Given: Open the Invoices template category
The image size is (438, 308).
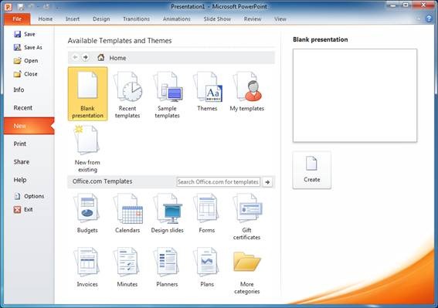Looking at the screenshot, I should (87, 267).
